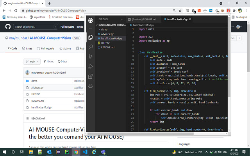Open the Run and Debug view

(x=90, y=67)
